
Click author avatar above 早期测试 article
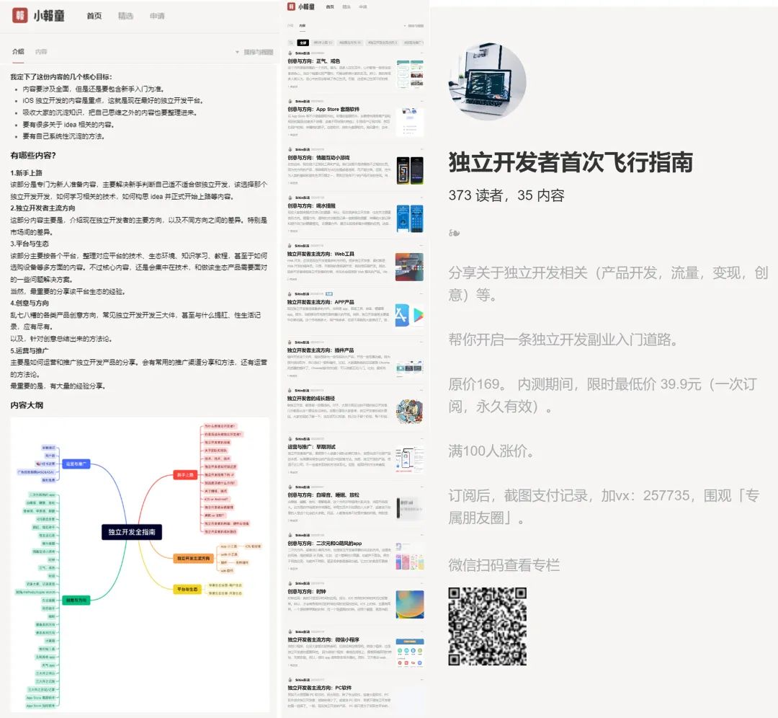pos(290,439)
